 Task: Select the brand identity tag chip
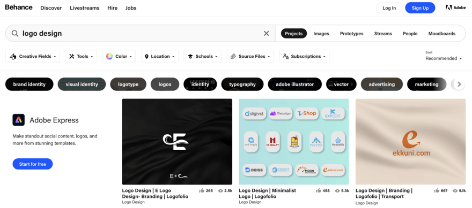click(x=29, y=84)
